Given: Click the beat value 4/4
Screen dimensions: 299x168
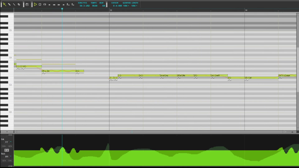Looking at the screenshot, I should tap(103, 6).
